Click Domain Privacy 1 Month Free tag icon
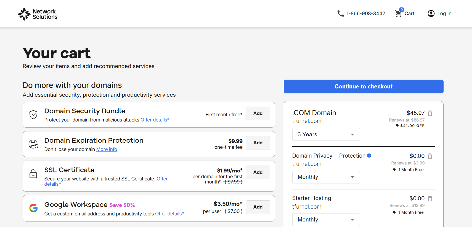This screenshot has width=472, height=227. point(394,169)
